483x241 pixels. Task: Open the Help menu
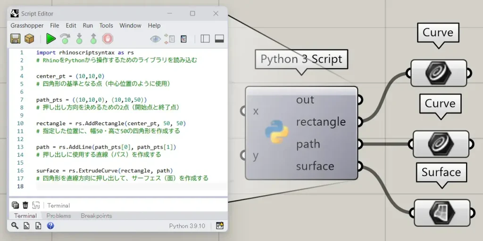pos(154,25)
